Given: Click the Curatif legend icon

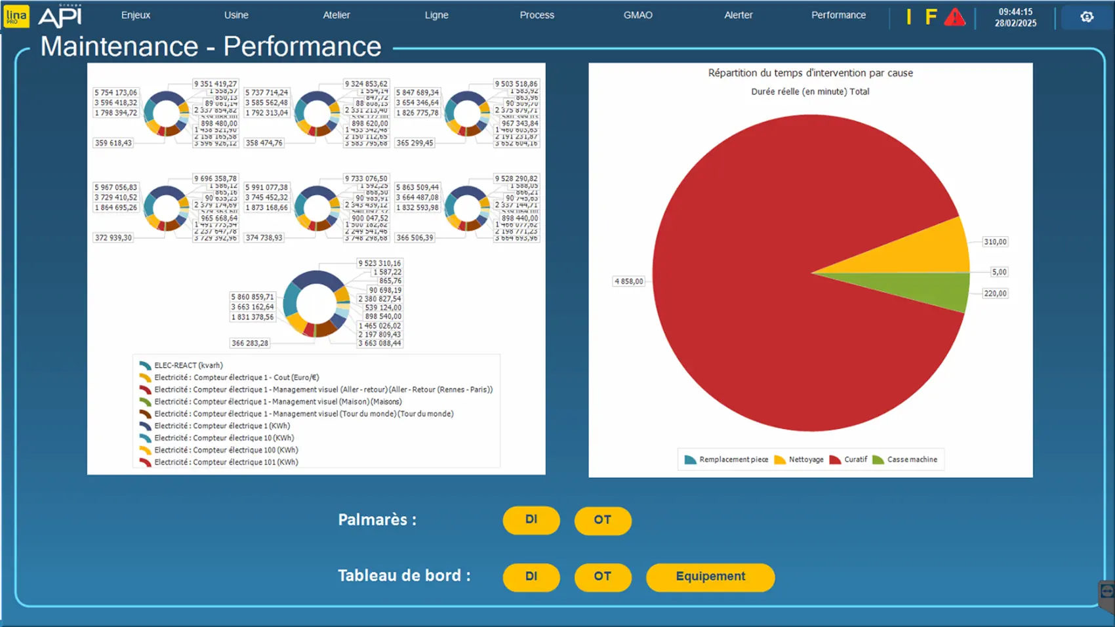Looking at the screenshot, I should click(835, 460).
